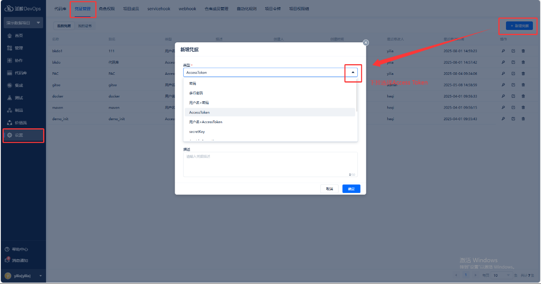The image size is (541, 284).
Task: Open 消息通知 with the notification badge
Action: 7,260
